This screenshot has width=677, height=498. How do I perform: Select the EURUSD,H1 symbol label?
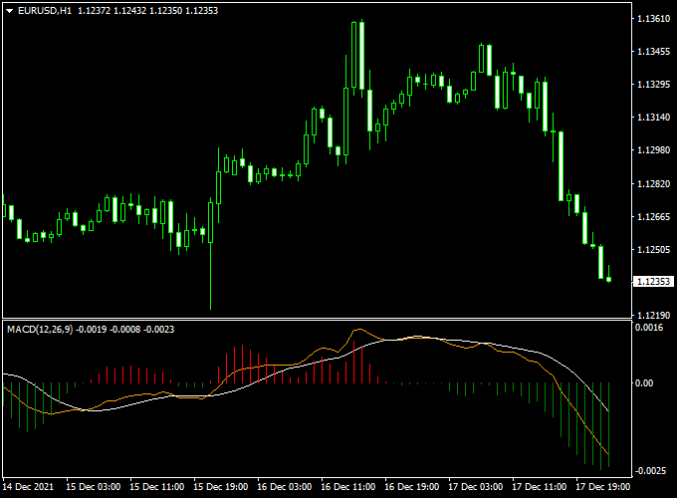(45, 11)
